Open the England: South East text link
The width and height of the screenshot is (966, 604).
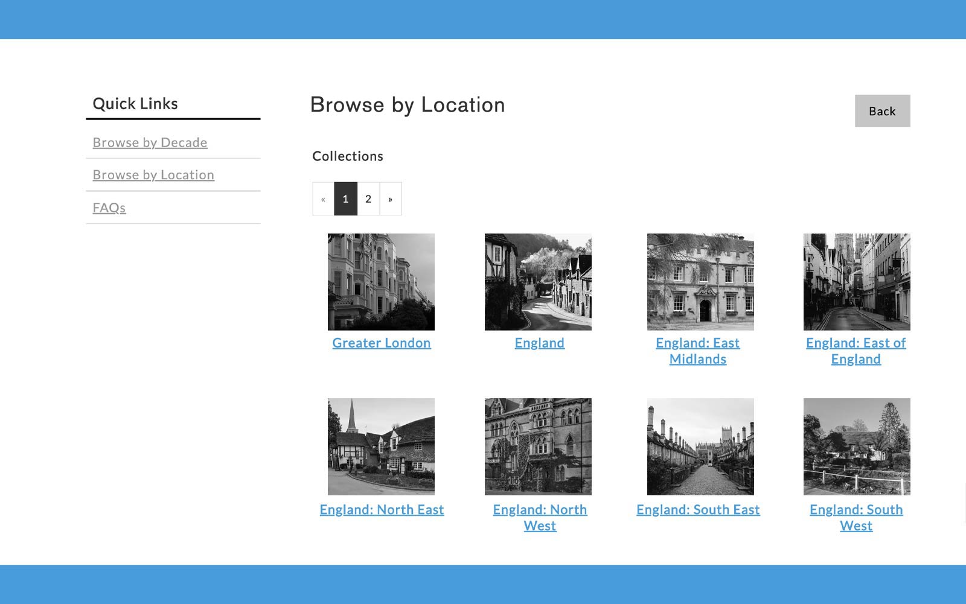[x=698, y=510]
